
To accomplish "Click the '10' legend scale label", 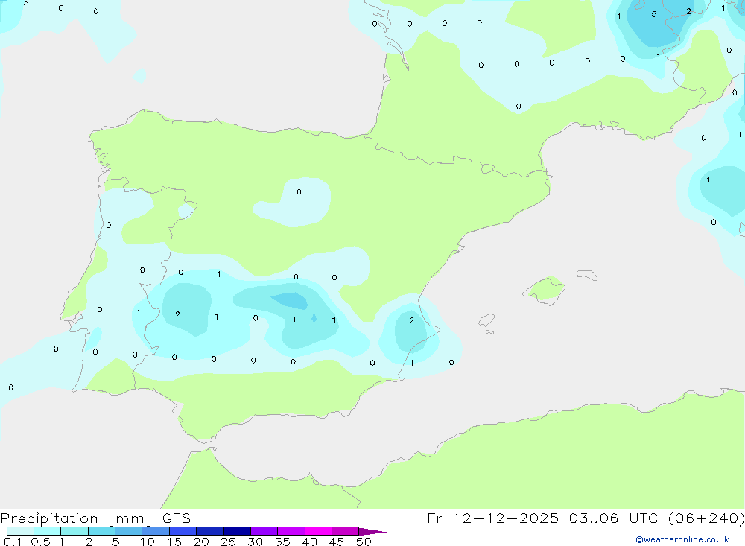I will pyautogui.click(x=147, y=542).
